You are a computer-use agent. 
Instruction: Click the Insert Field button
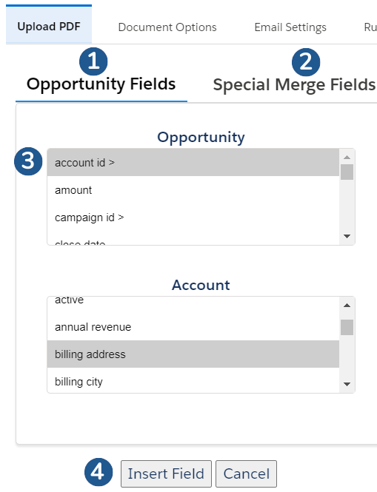tap(166, 474)
